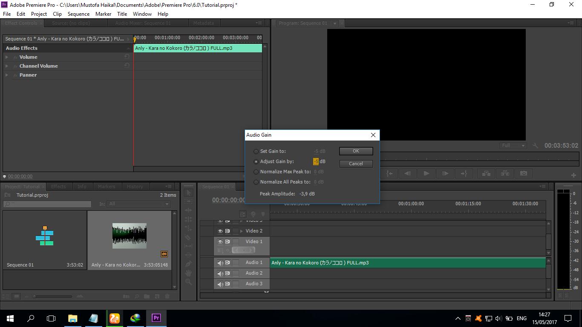Open the Program Sequence 01 dropdown arrow
The image size is (582, 327).
tap(335, 23)
